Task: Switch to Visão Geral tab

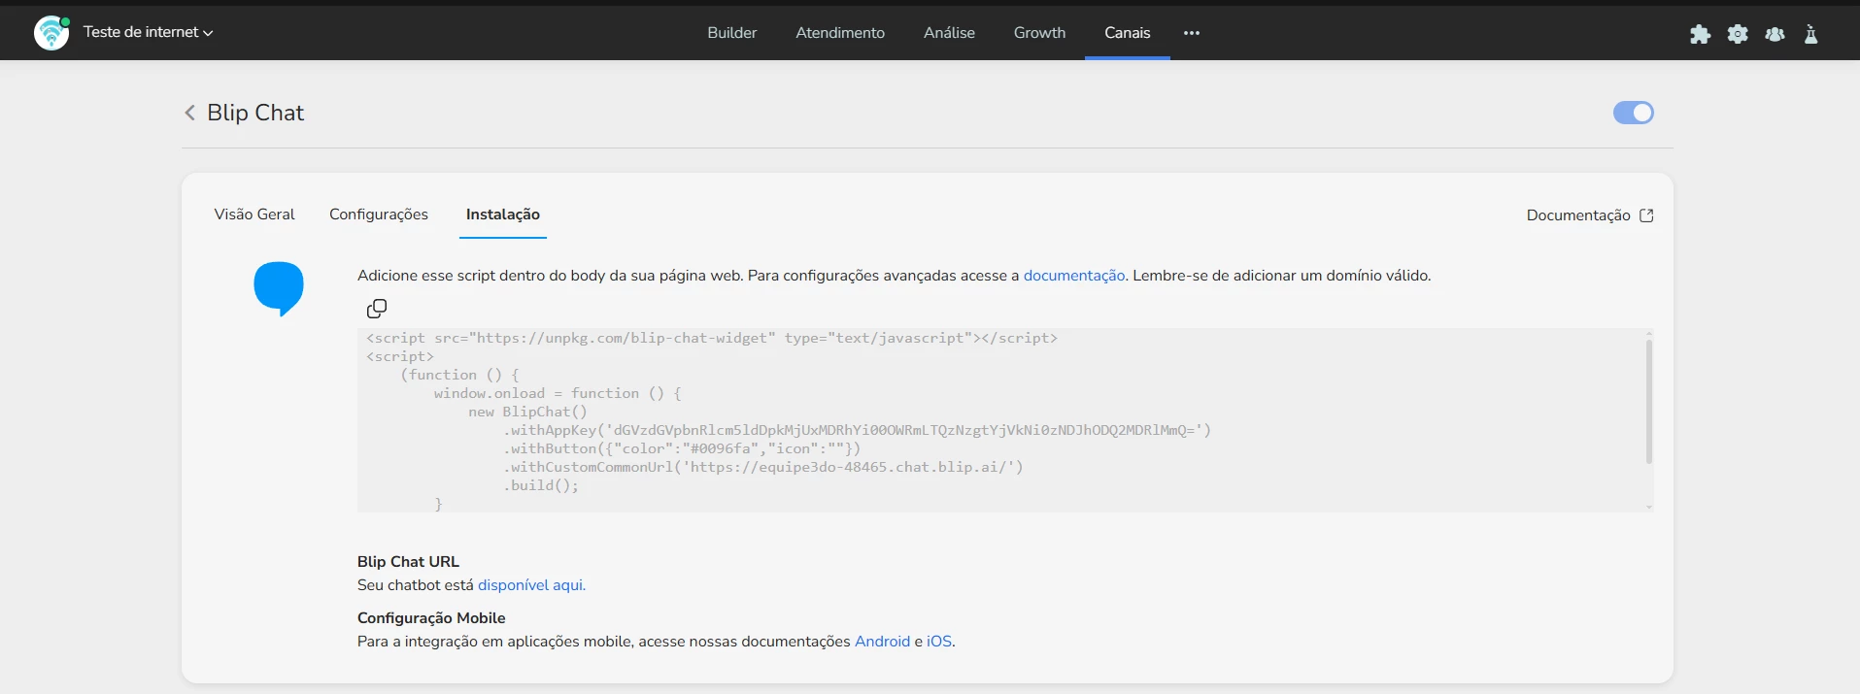Action: coord(254,215)
